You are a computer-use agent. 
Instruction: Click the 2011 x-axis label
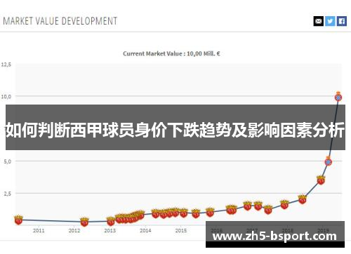click(x=39, y=231)
